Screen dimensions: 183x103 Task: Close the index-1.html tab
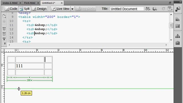tap(20, 3)
